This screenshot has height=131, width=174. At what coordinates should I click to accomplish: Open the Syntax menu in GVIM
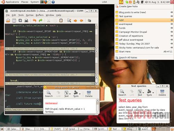click(30, 15)
